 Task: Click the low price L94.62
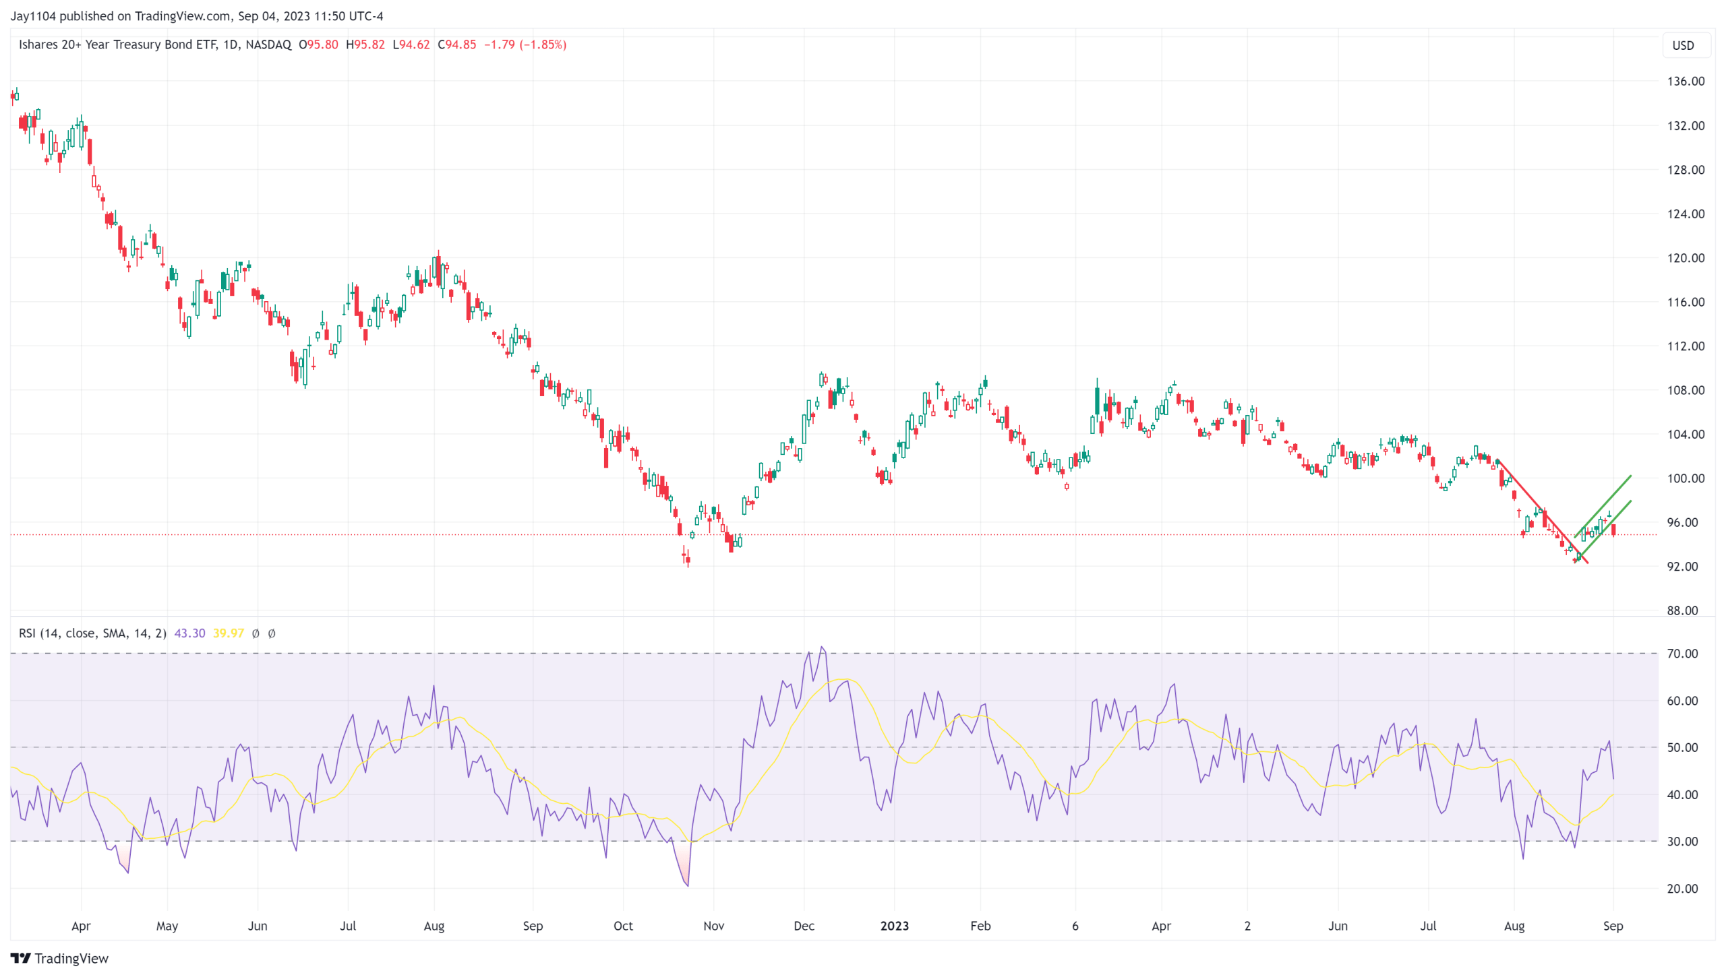411,44
